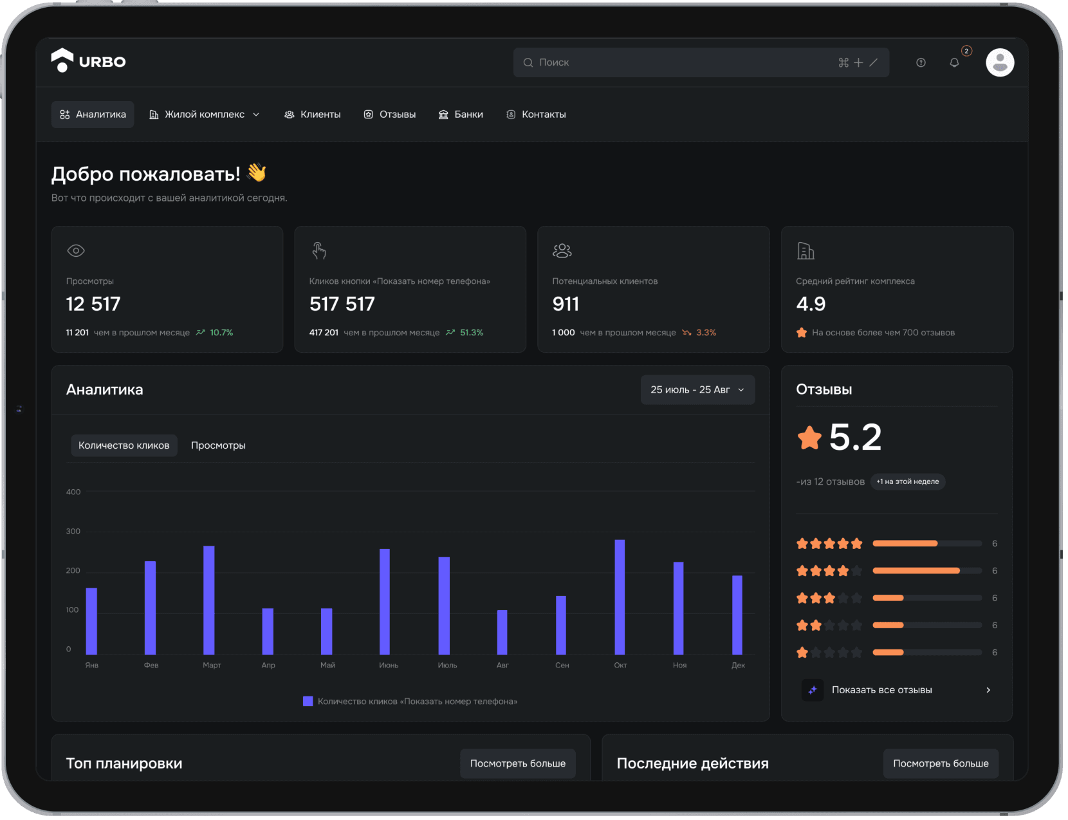Image resolution: width=1068 pixels, height=820 pixels.
Task: Click the Окт bar in chart
Action: [x=620, y=597]
